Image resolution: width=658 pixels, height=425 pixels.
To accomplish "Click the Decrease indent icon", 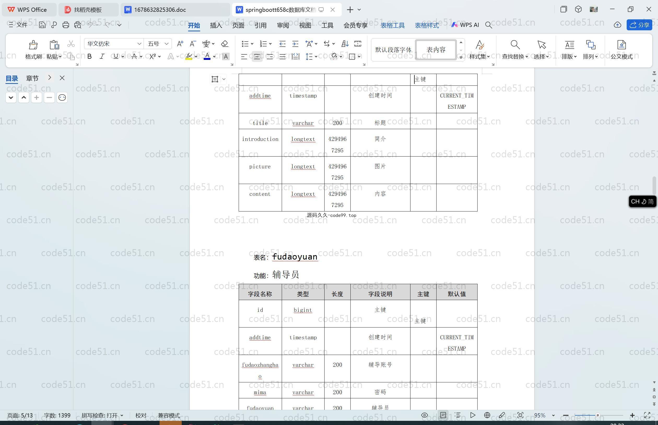I will pyautogui.click(x=282, y=44).
